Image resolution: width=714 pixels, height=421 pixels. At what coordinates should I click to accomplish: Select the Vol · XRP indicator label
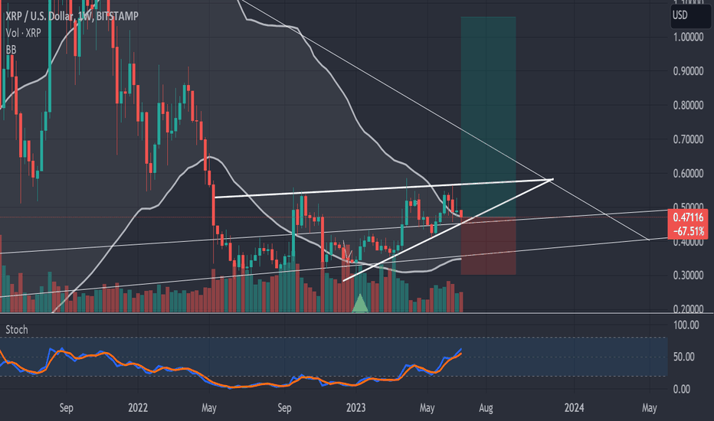pos(23,33)
